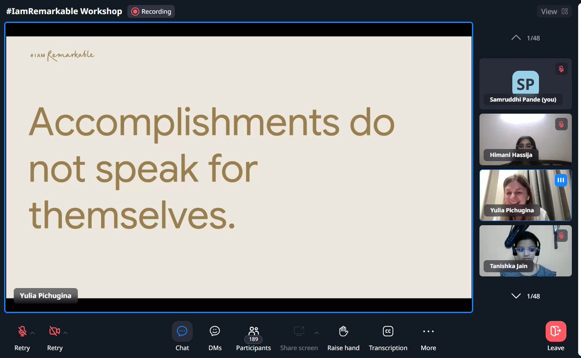
Task: Open the More options menu
Action: (x=428, y=337)
